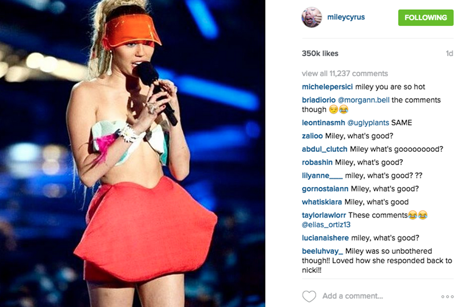Open lucianaishere user profile

click(x=325, y=238)
